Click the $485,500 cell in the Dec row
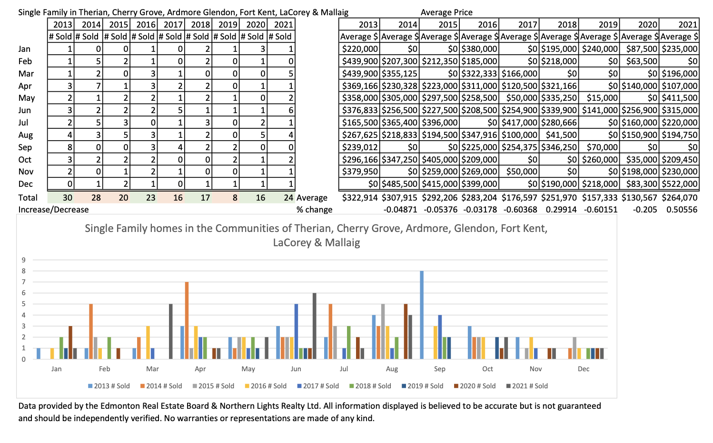Screen dimensions: 713x443 399,184
